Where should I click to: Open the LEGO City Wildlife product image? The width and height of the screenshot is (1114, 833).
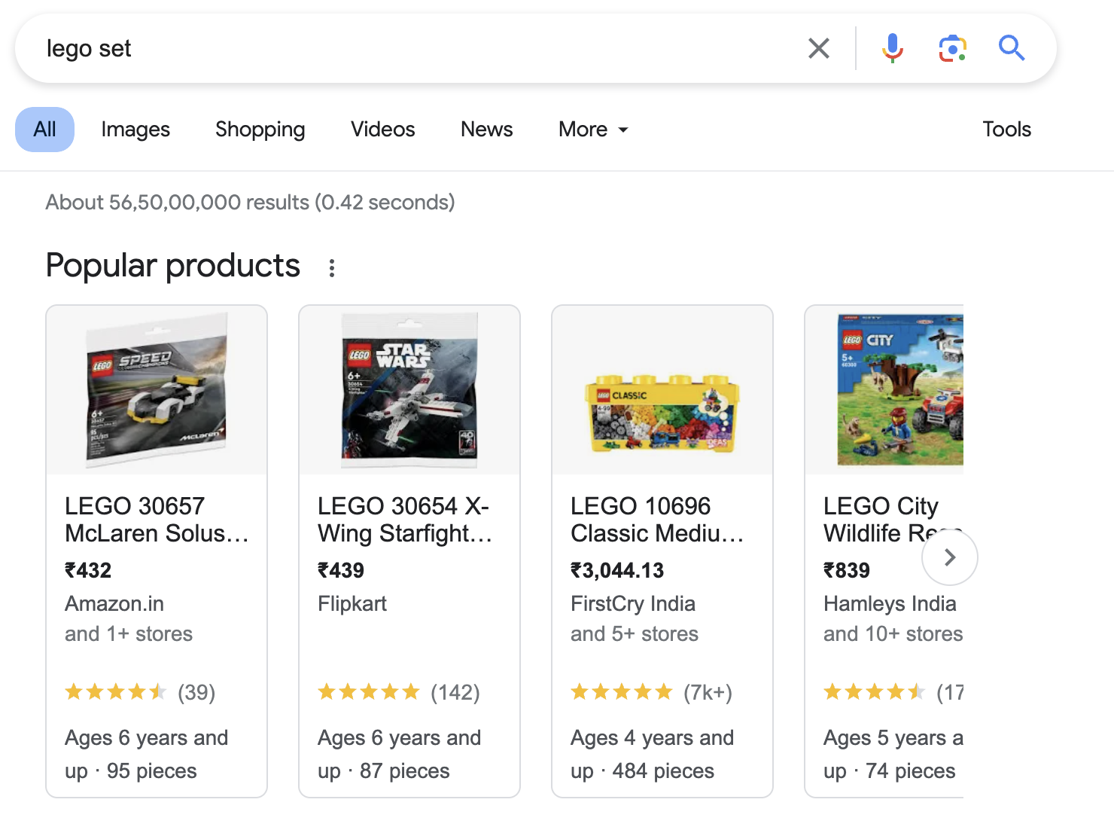coord(885,390)
